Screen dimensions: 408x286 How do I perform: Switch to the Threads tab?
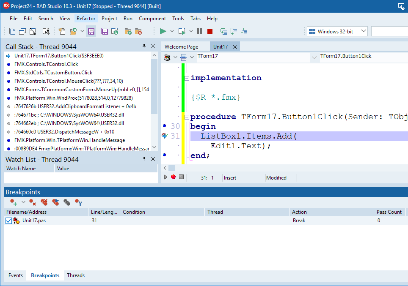[76, 275]
